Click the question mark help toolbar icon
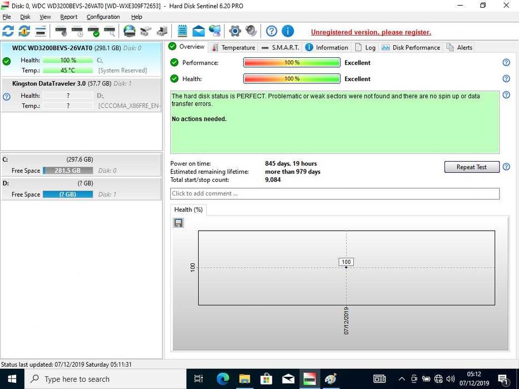 click(271, 31)
